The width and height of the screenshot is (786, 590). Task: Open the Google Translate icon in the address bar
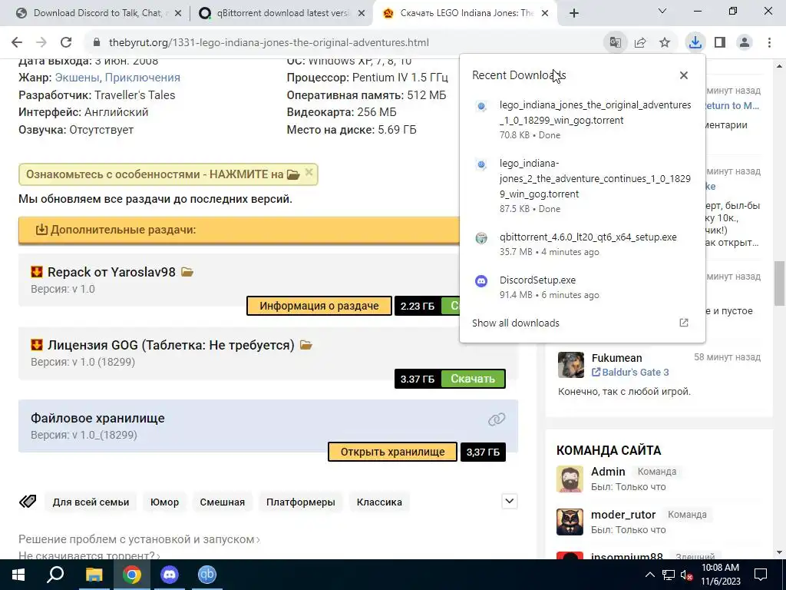[x=615, y=43]
